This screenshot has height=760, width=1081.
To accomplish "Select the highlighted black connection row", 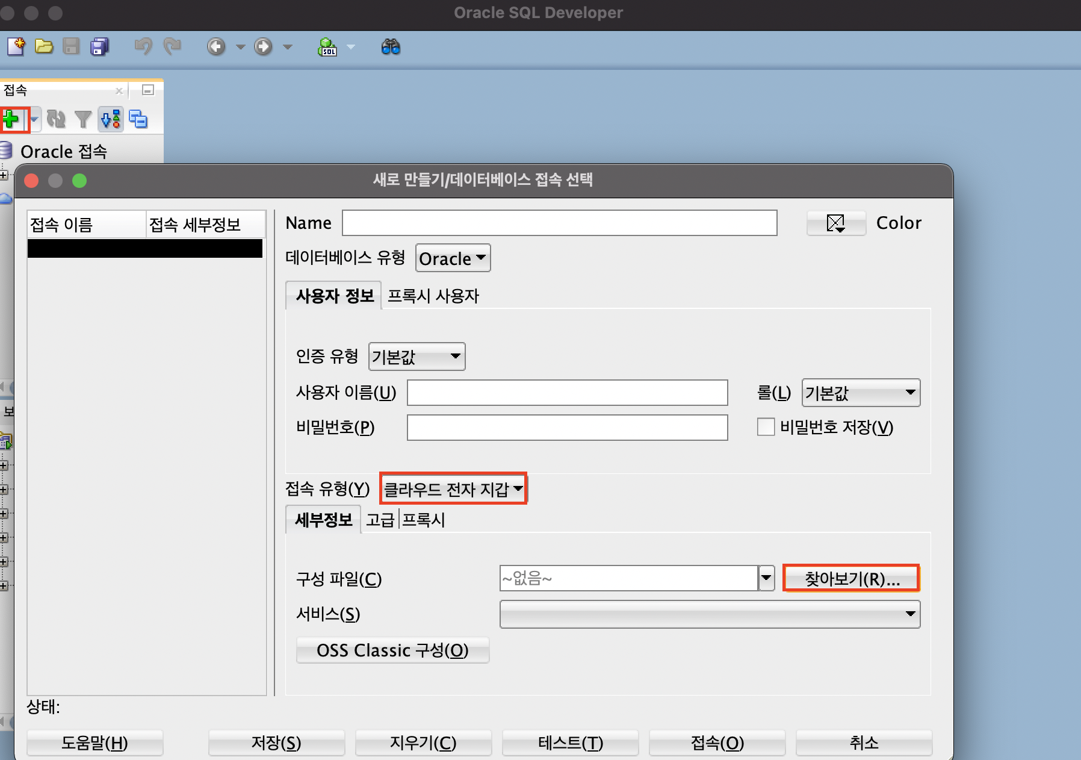I will 145,248.
